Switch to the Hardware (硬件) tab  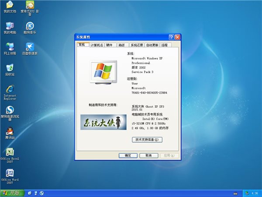[x=110, y=45]
